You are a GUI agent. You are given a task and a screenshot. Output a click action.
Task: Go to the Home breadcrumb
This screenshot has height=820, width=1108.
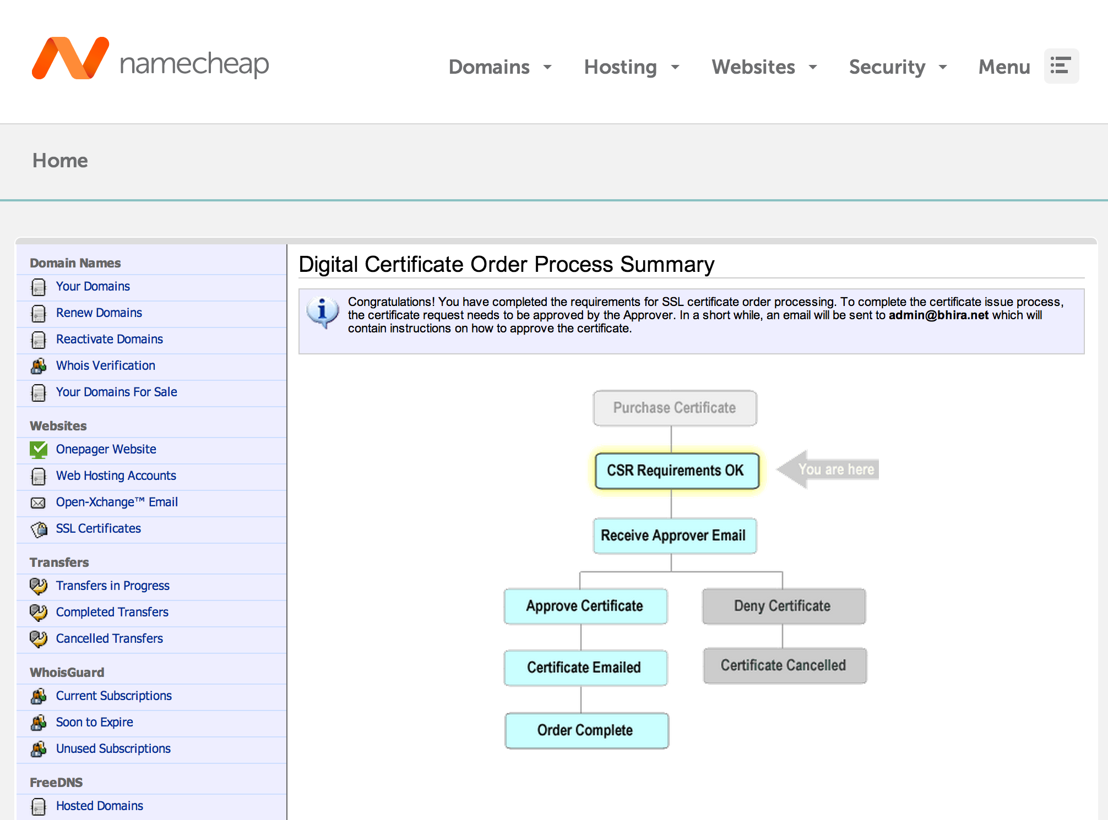60,160
